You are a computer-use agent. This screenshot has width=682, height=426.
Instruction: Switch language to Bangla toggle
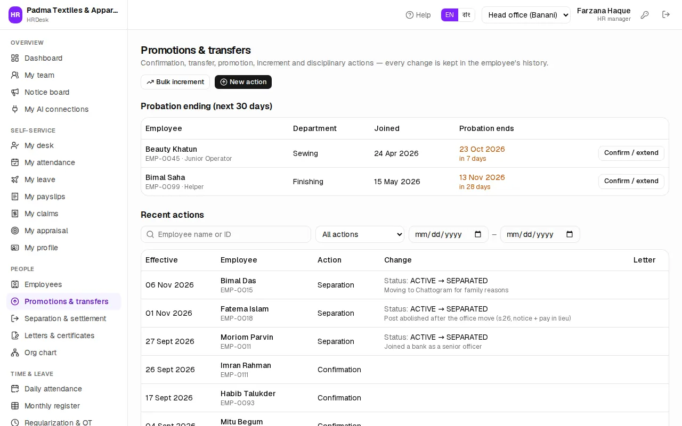[466, 15]
